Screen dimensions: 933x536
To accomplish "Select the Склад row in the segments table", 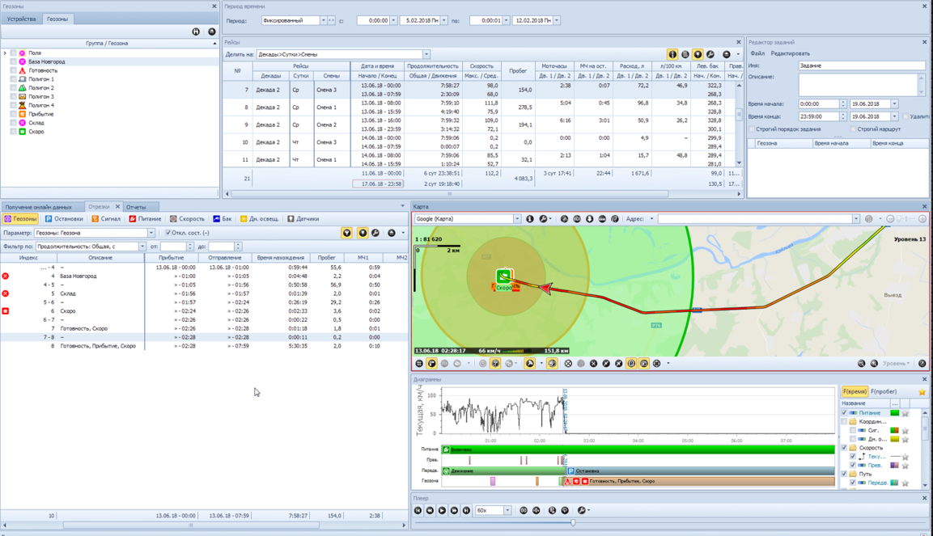I will [x=204, y=293].
